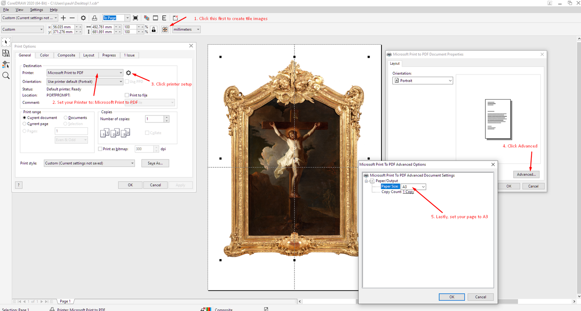Click the plus icon to save print style
Viewport: 581px width, 311px height.
click(x=64, y=18)
